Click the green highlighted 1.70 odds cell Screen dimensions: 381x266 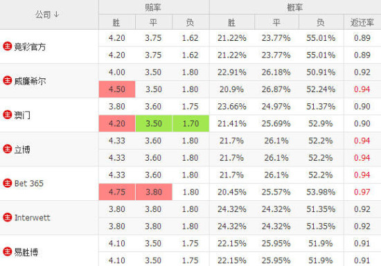[190, 123]
